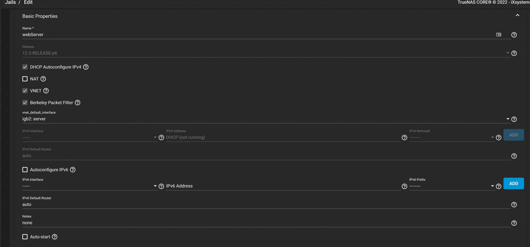Open help tooltip for Berkeley Packet Filter
This screenshot has height=247, width=530.
click(x=78, y=103)
